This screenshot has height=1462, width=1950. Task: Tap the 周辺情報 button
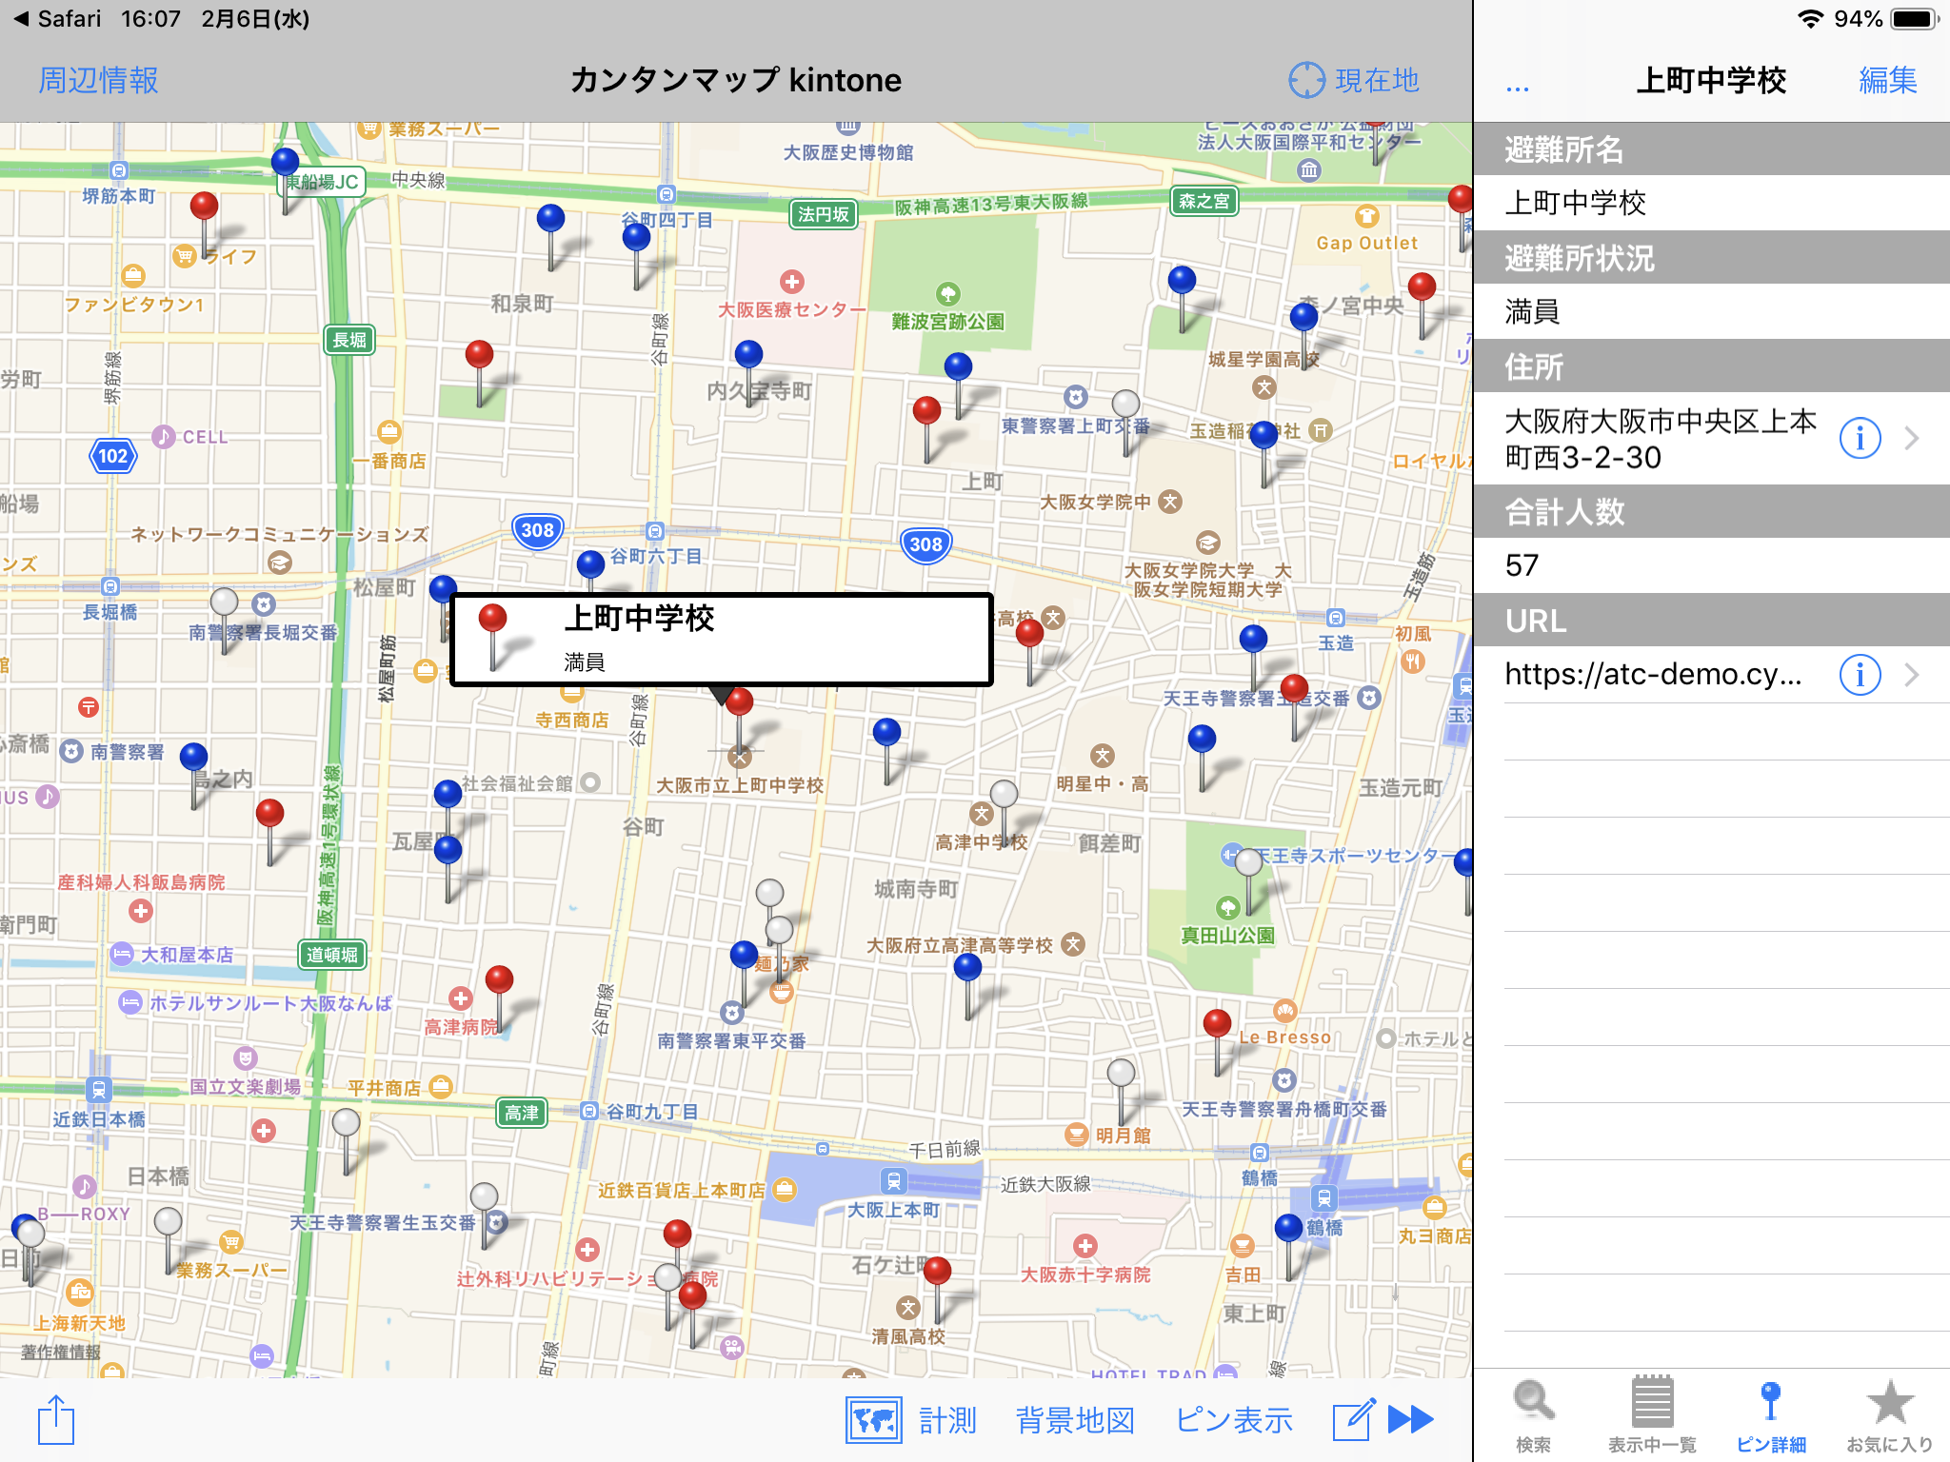[x=98, y=81]
